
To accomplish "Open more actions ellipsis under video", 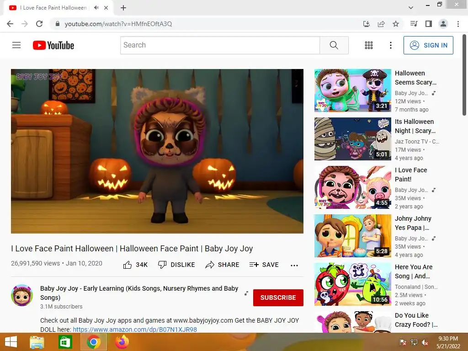I will tap(294, 266).
